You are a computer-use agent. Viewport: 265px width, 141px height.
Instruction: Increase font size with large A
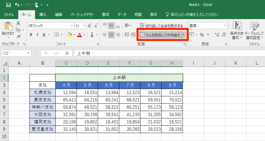pos(90,26)
